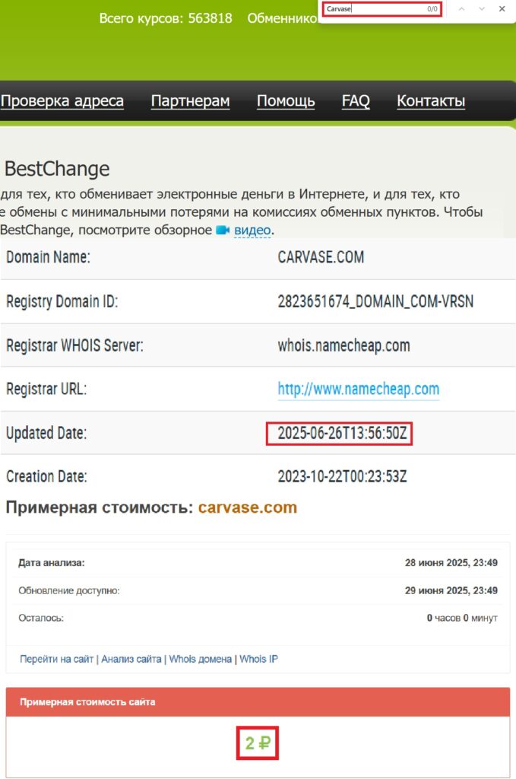Click the blue video camera icon
Screen dimensions: 516x779
[x=223, y=230]
